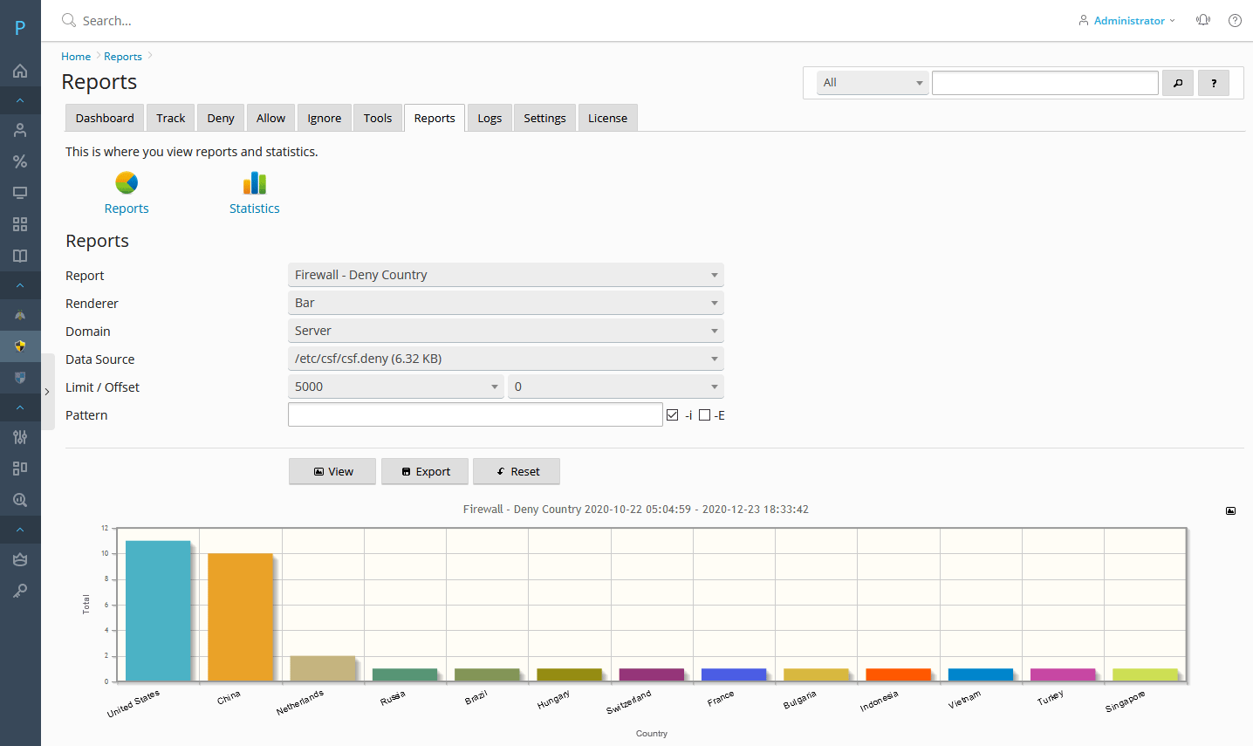
Task: Switch to the Track tab
Action: [x=171, y=118]
